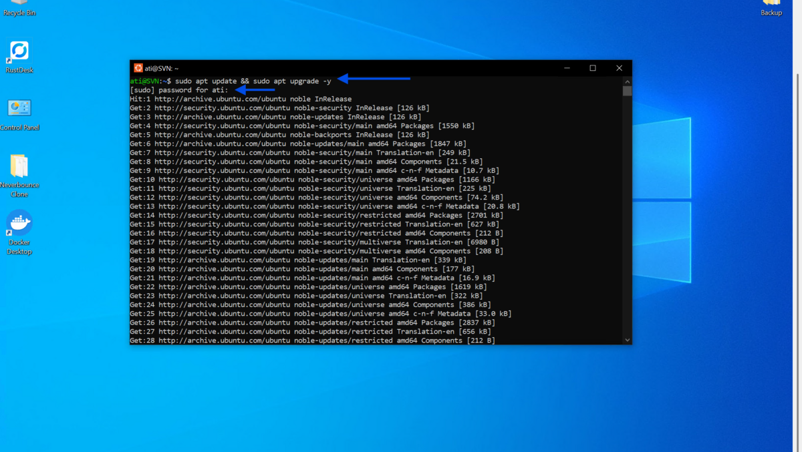Click the 'ati@SVN: ~' title bar text
Screen dimensions: 802x452
(x=162, y=68)
